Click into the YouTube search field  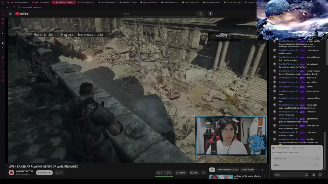159,14
